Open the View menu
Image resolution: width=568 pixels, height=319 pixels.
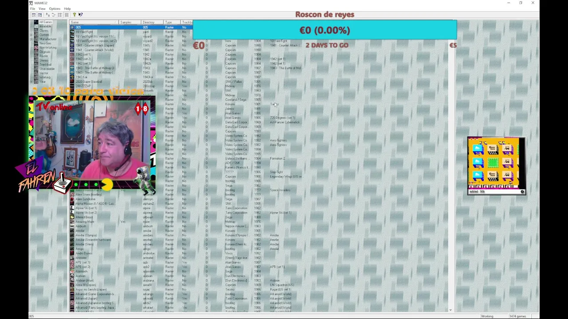coord(42,9)
